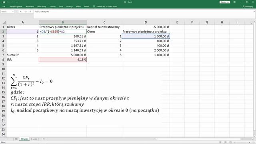
Task: Select column E header
Action: pos(177,22)
